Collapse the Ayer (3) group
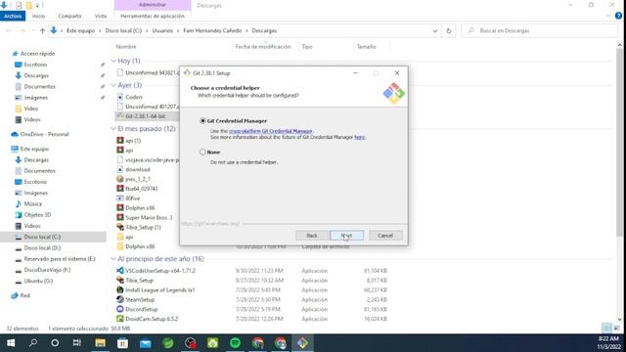Screen dimensions: 626x352 113,85
